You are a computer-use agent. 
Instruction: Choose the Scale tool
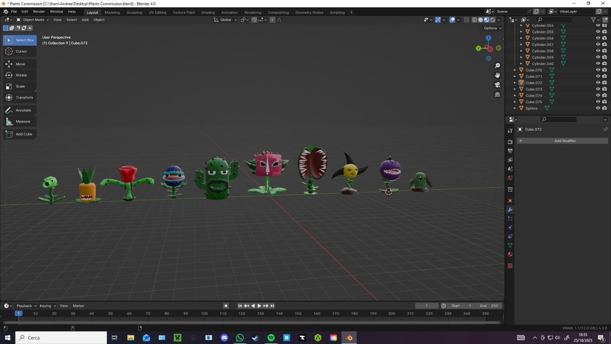(x=19, y=87)
